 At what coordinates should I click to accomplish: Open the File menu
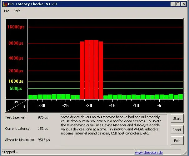7,11
